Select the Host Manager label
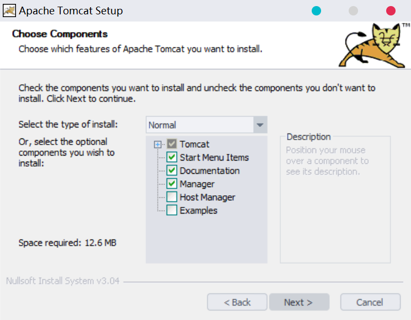This screenshot has height=320, width=411. (207, 198)
